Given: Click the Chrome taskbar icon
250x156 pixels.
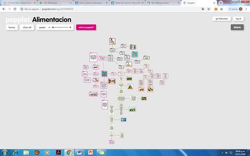Looking at the screenshot, I should point(69,153).
